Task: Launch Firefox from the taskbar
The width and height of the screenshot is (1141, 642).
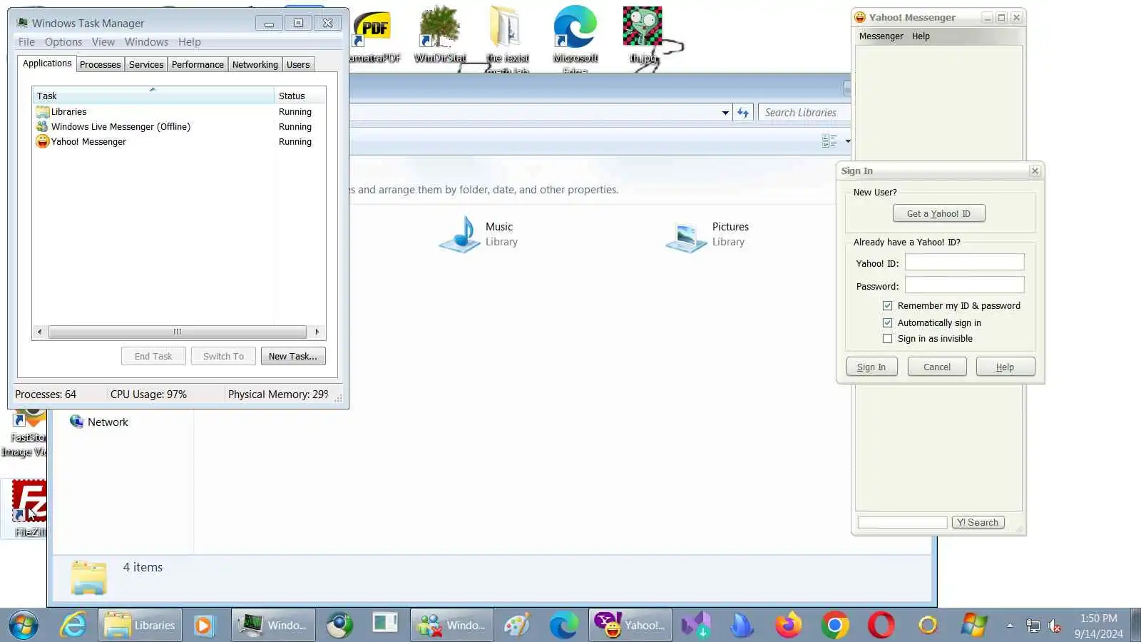Action: pos(789,626)
